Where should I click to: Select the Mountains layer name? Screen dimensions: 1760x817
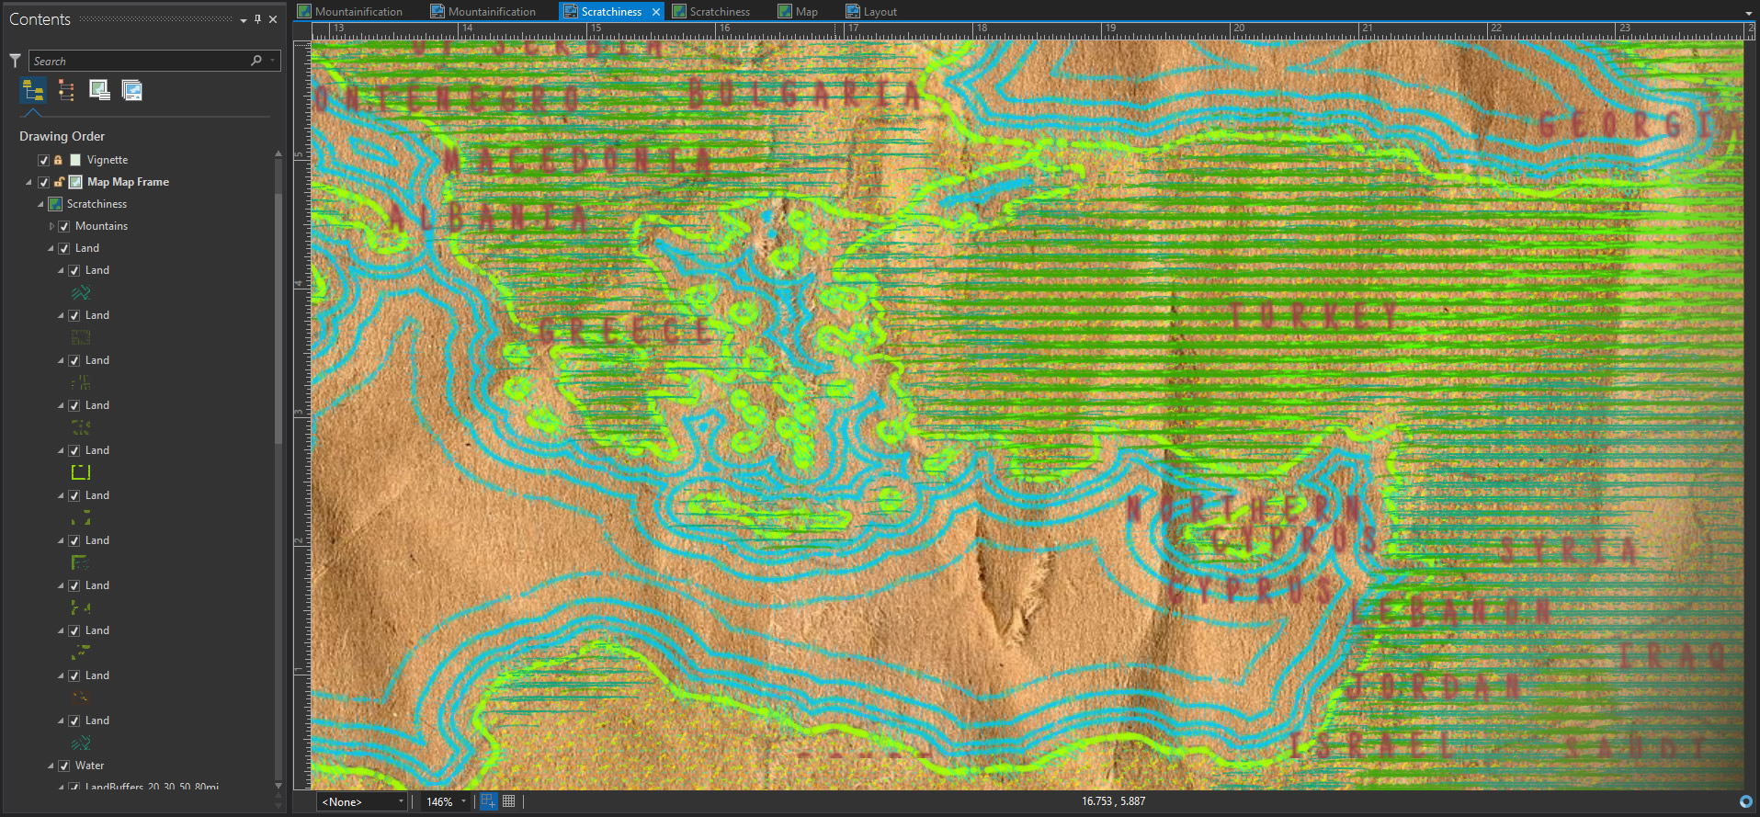pyautogui.click(x=101, y=226)
